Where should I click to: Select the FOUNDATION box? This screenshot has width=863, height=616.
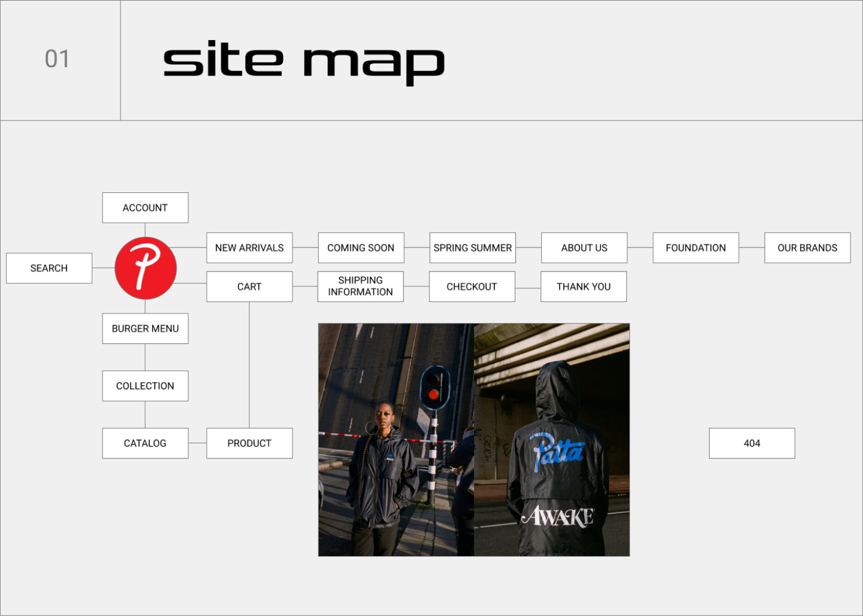coord(695,247)
